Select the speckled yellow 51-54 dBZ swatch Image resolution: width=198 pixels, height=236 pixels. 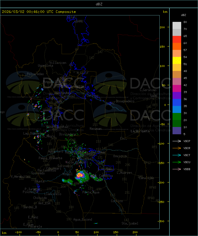pos(177,61)
